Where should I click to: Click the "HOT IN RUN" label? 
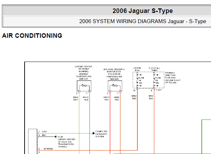(137, 69)
